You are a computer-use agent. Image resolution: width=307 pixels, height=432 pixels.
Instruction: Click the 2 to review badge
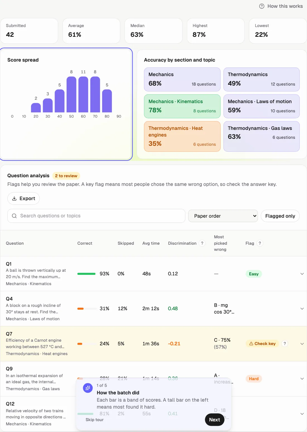point(66,176)
